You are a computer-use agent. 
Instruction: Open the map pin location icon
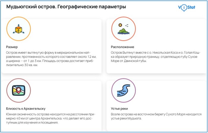pos(18,90)
